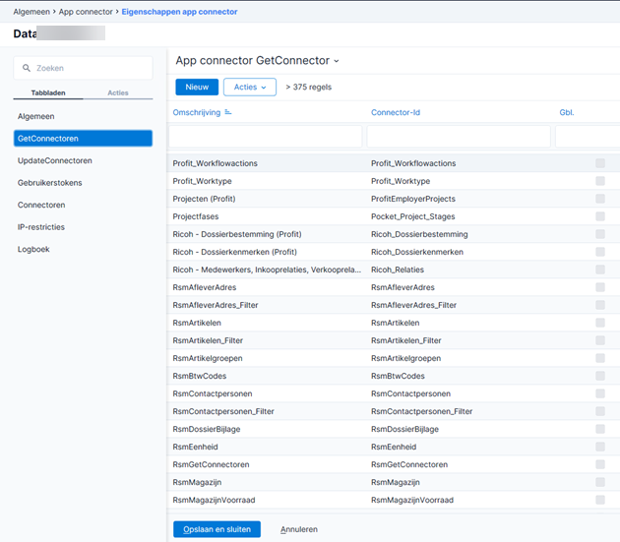This screenshot has height=542, width=620.
Task: Select the Tabbladen tab
Action: click(47, 93)
